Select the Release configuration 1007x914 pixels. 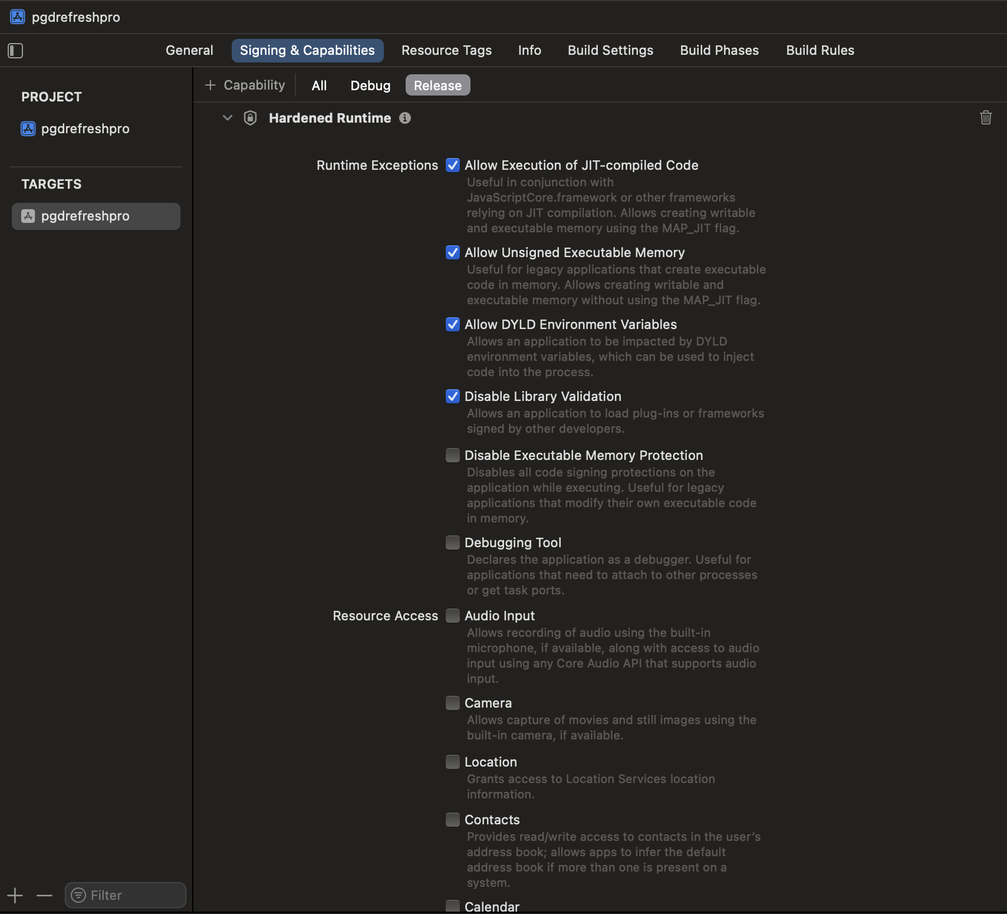(437, 86)
